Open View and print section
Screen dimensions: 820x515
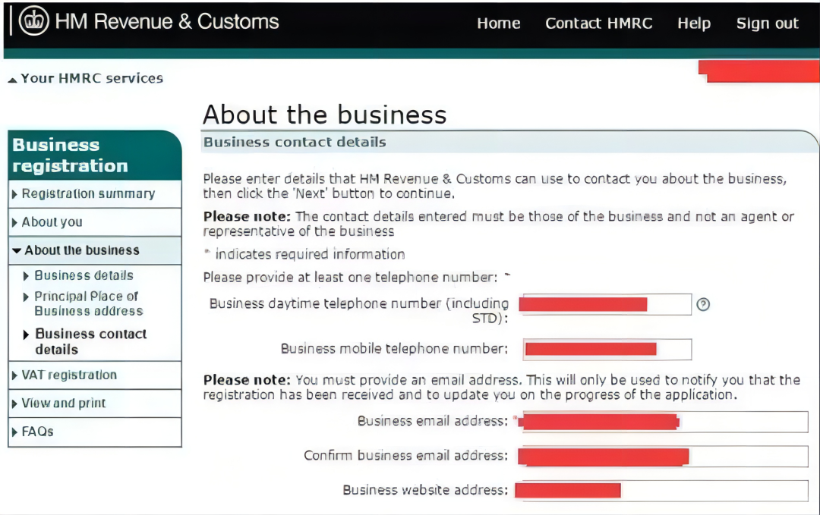click(x=63, y=404)
